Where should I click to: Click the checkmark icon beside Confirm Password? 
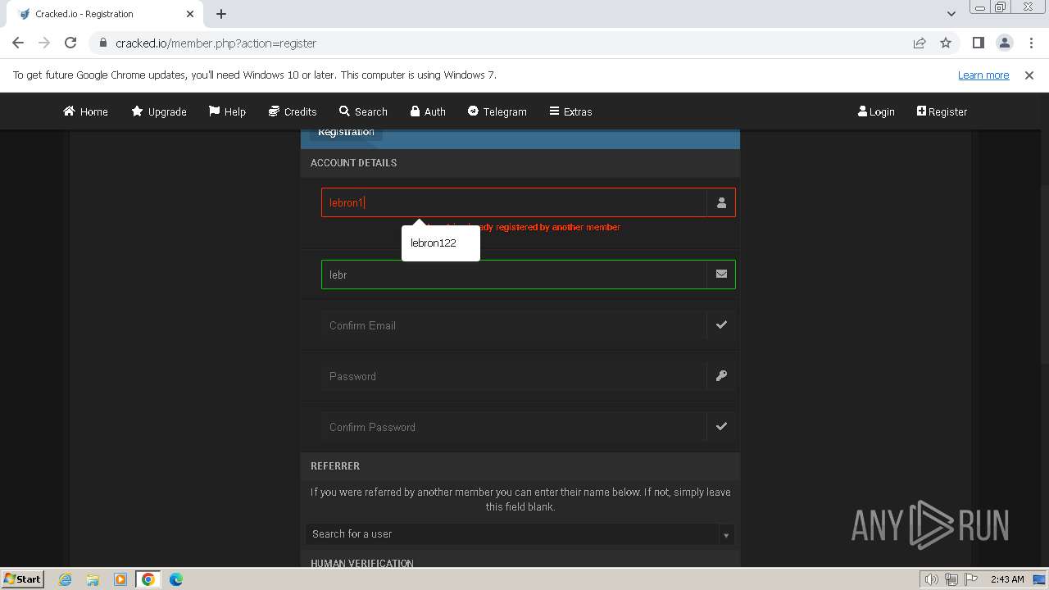tap(721, 427)
